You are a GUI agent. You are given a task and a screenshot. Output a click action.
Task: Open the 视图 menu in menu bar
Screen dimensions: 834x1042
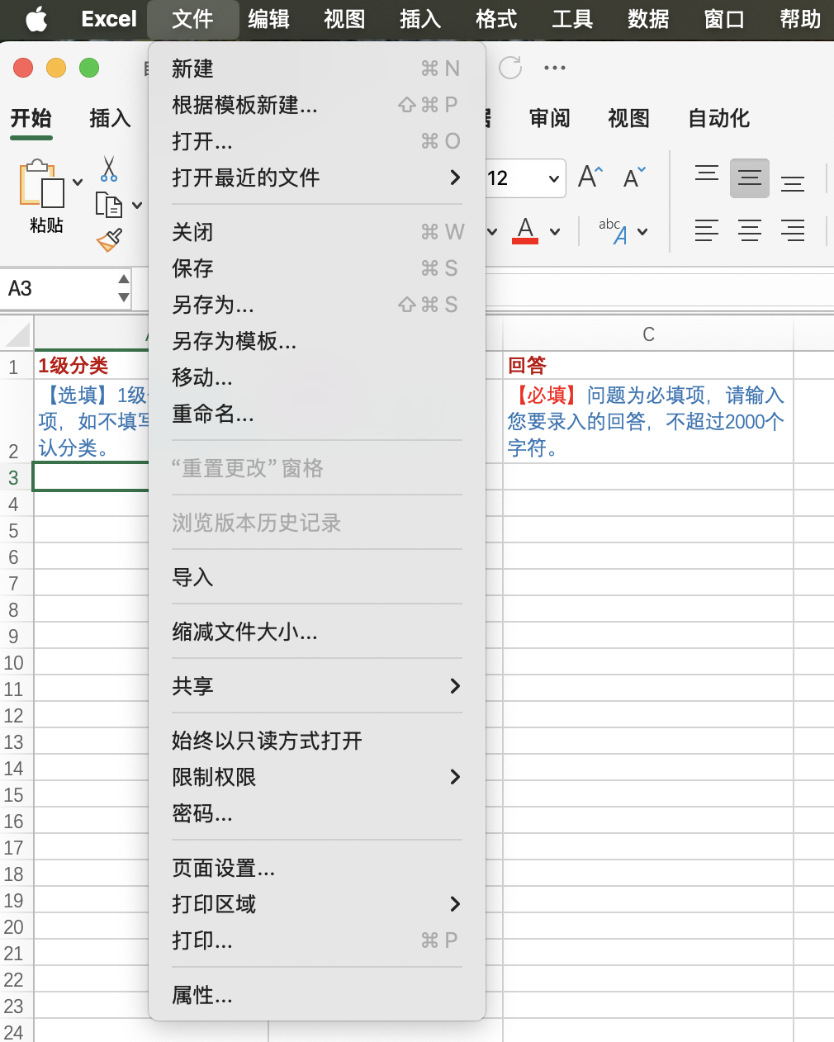coord(344,18)
